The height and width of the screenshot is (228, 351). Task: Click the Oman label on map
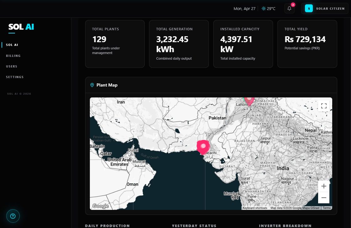[x=132, y=184]
